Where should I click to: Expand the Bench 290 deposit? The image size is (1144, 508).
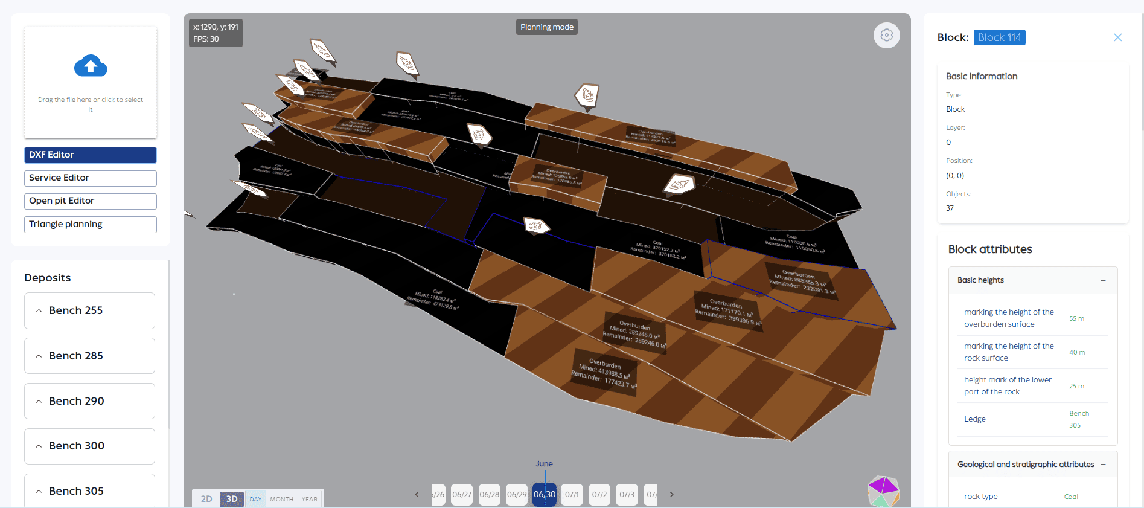tap(89, 401)
